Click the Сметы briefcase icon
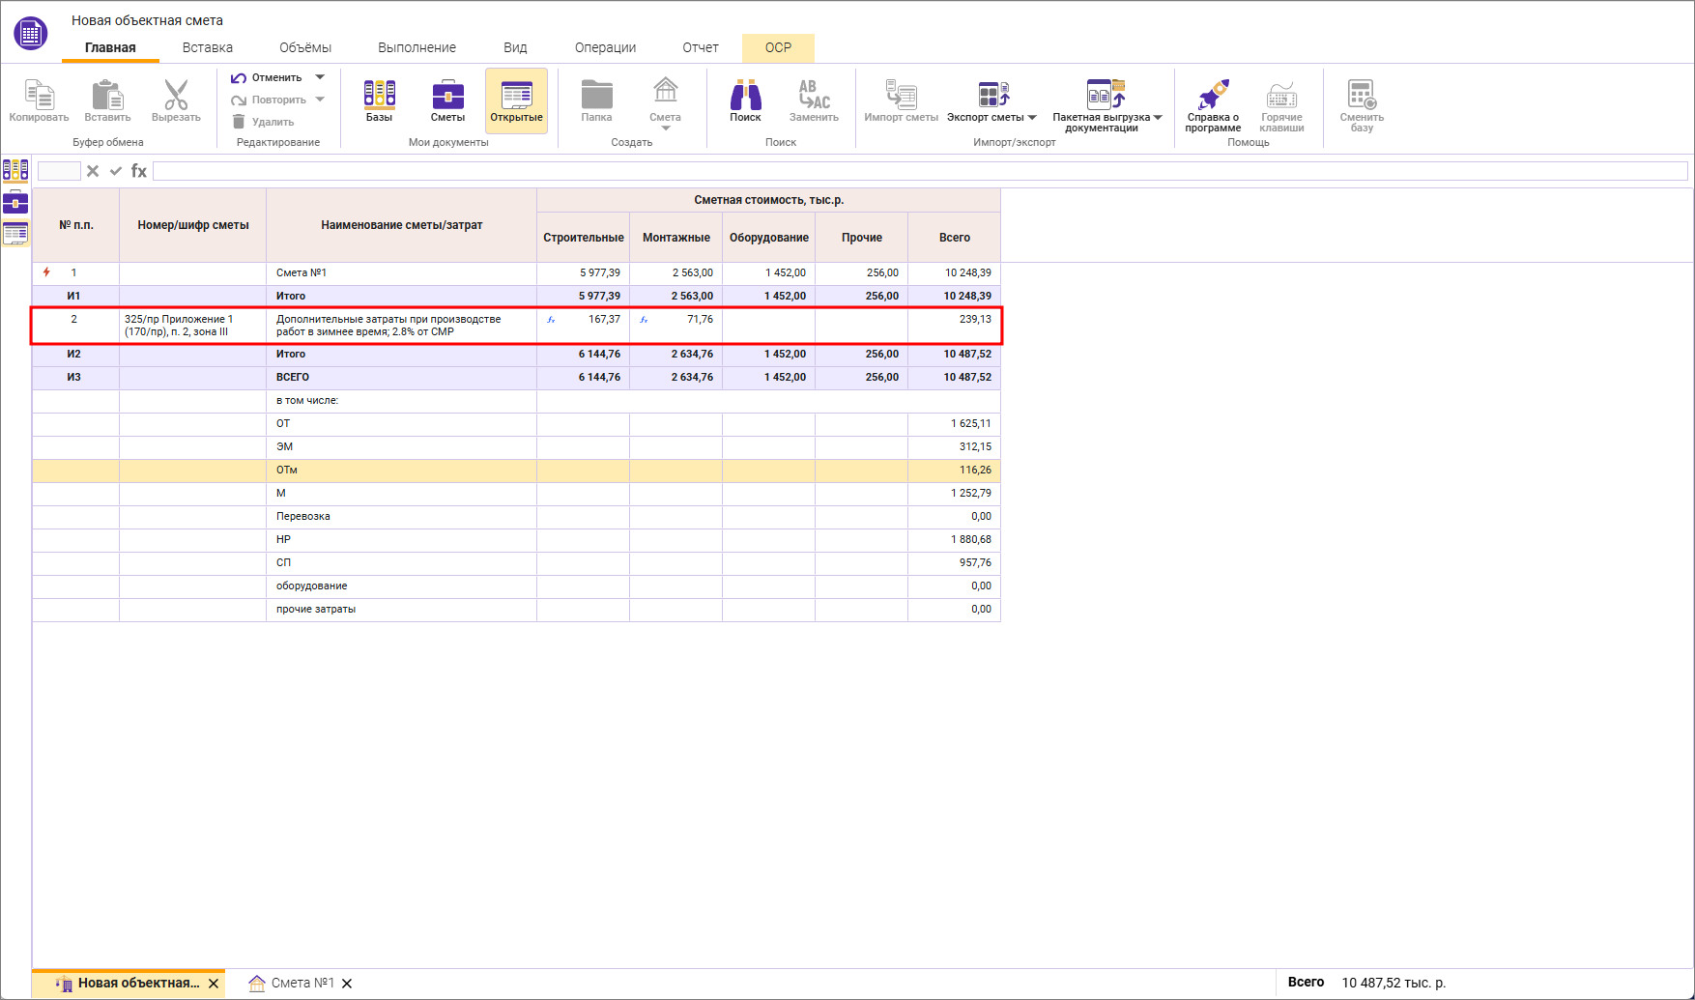 pyautogui.click(x=447, y=100)
